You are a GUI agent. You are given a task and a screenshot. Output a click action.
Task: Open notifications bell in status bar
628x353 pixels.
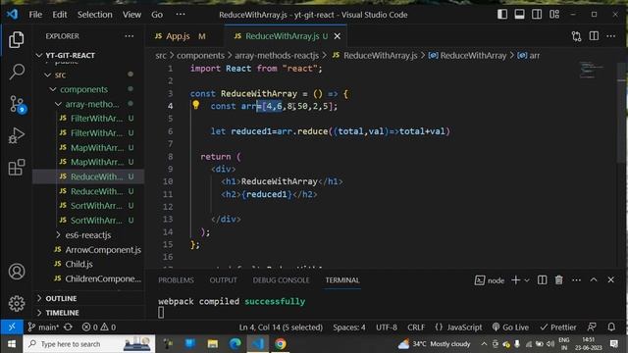(611, 327)
